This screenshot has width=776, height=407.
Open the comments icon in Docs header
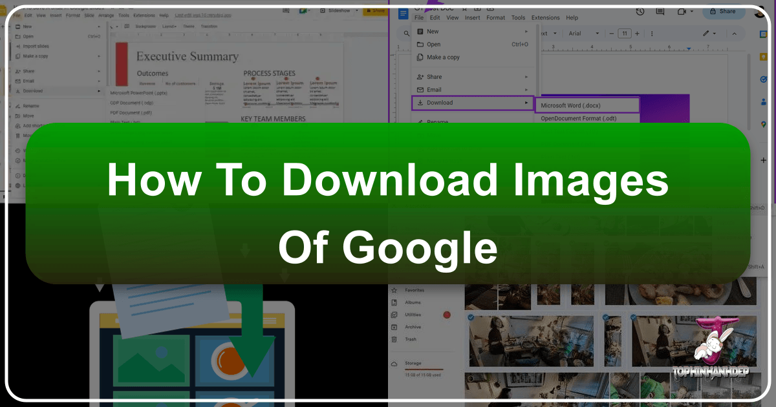point(660,12)
